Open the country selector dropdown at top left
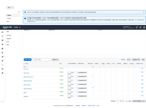This screenshot has height=108, width=146. click(10, 8)
